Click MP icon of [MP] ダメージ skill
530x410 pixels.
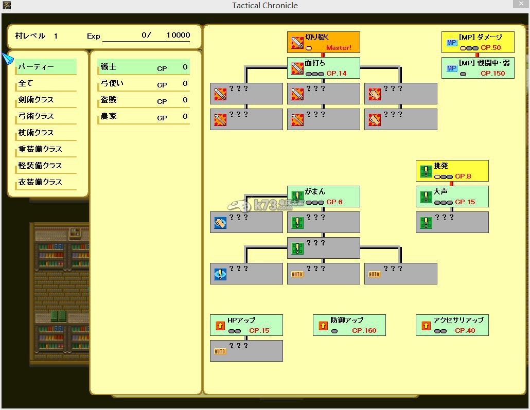tap(451, 42)
